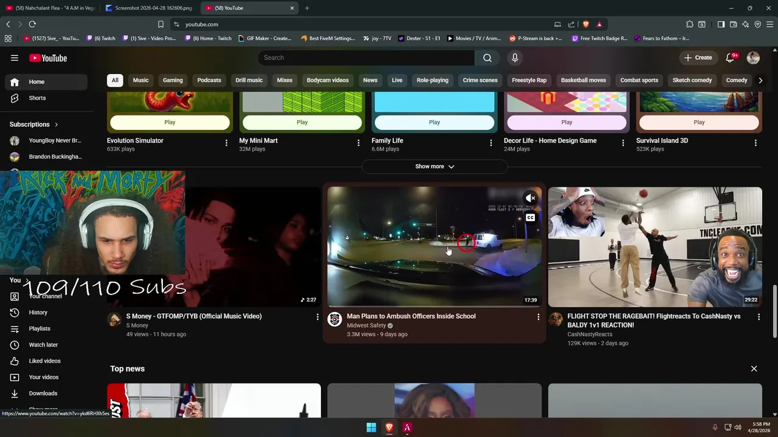Viewport: 778px width, 437px height.
Task: Toggle the browser sidebar panel icon
Action: pos(721,24)
